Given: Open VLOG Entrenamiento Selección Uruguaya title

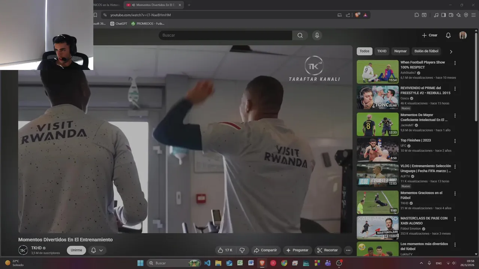Looking at the screenshot, I should click(x=426, y=168).
